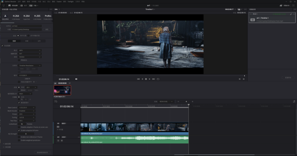Open the encoder type dropdown showing NVIDIA
Screen dimensions: 297x156
click(x=30, y=57)
